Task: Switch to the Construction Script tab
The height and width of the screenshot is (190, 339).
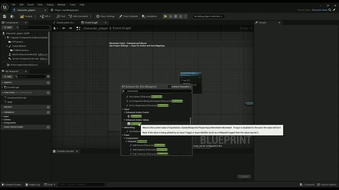Action: click(65, 23)
